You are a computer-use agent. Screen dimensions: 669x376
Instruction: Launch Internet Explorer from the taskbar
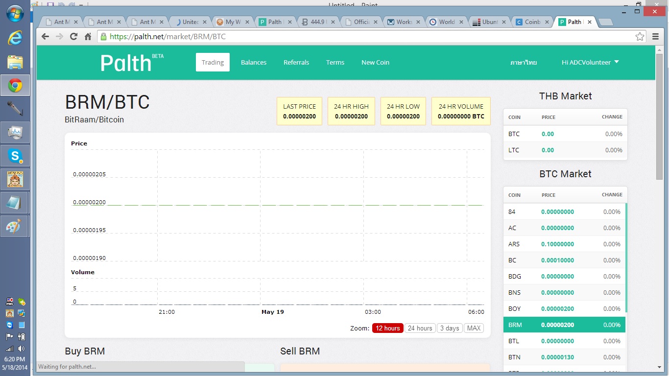[x=15, y=38]
